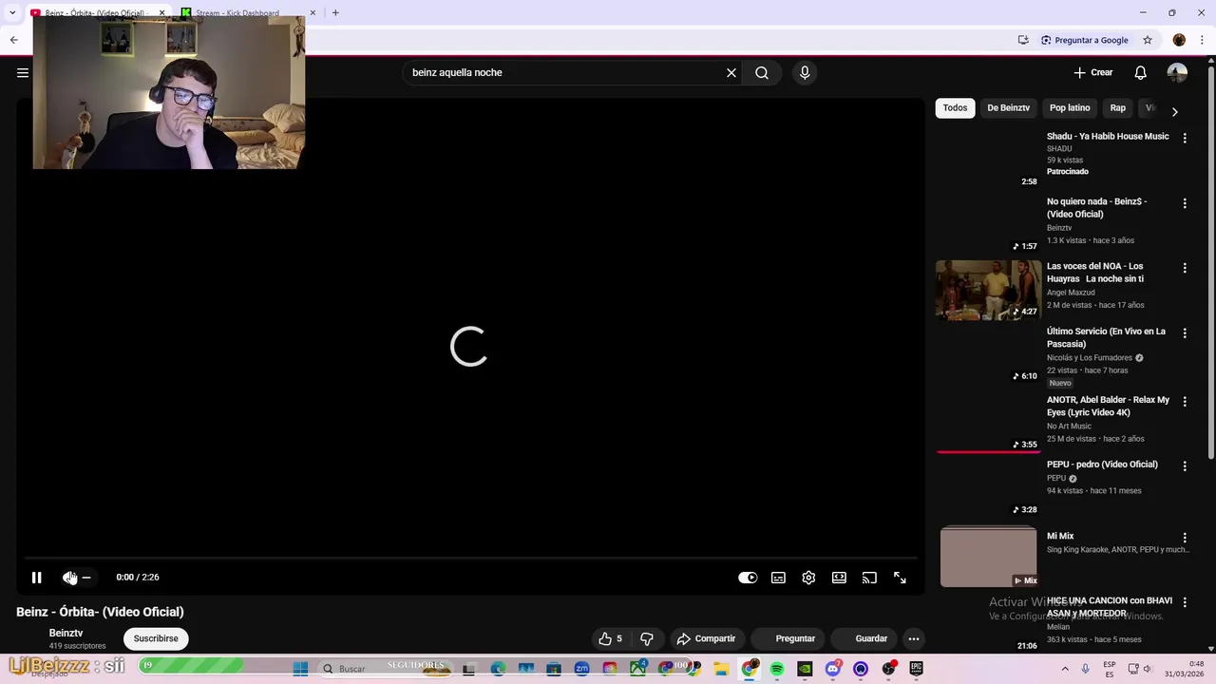
Task: Open Mi Mix playlist thumbnail
Action: pos(988,557)
